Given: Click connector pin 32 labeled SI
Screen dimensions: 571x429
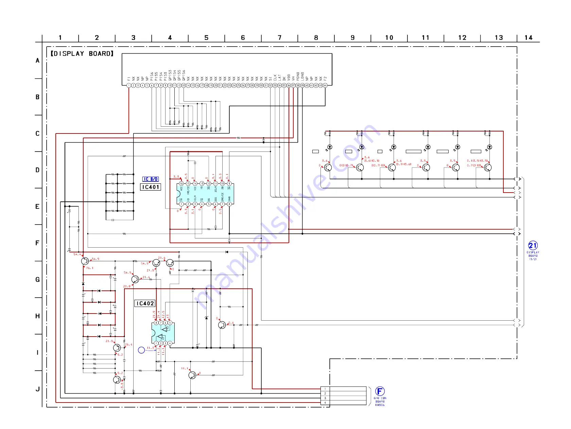Looking at the screenshot, I should [271, 85].
